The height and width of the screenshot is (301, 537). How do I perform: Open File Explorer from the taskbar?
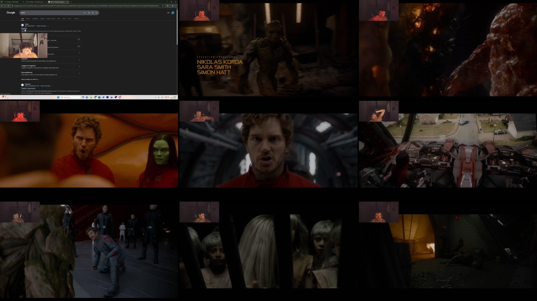tap(91, 97)
